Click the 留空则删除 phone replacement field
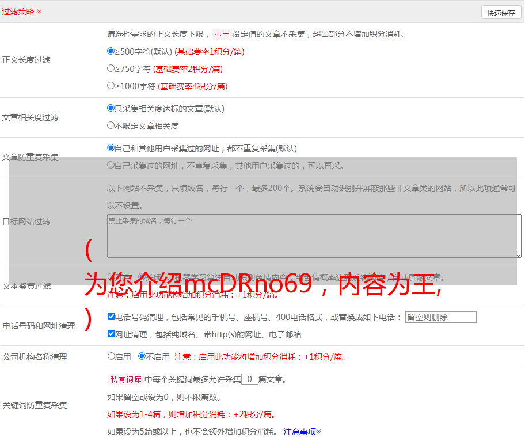This screenshot has height=442, width=525. point(440,317)
